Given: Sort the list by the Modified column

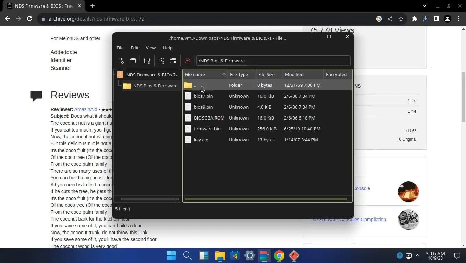Looking at the screenshot, I should click(303, 74).
